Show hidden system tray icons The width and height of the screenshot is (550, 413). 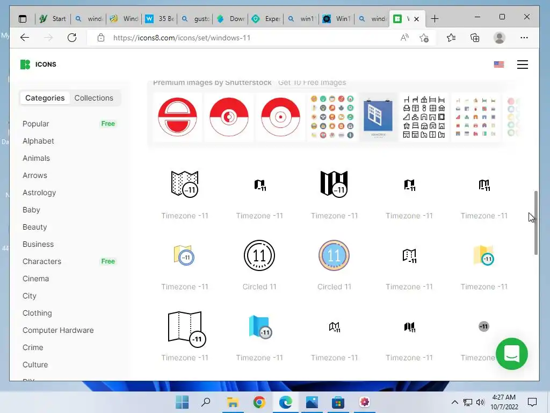(454, 402)
